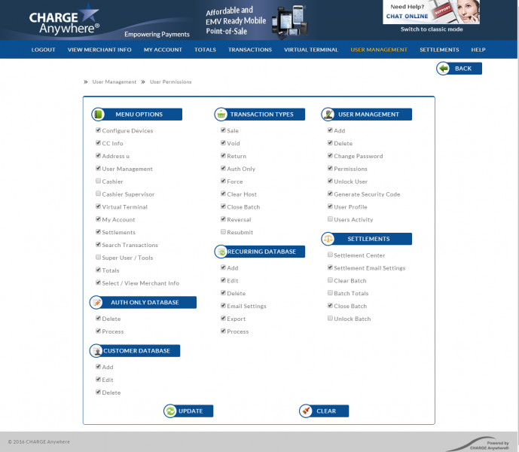
Task: Check the Unlock Batch checkbox
Action: (x=331, y=318)
